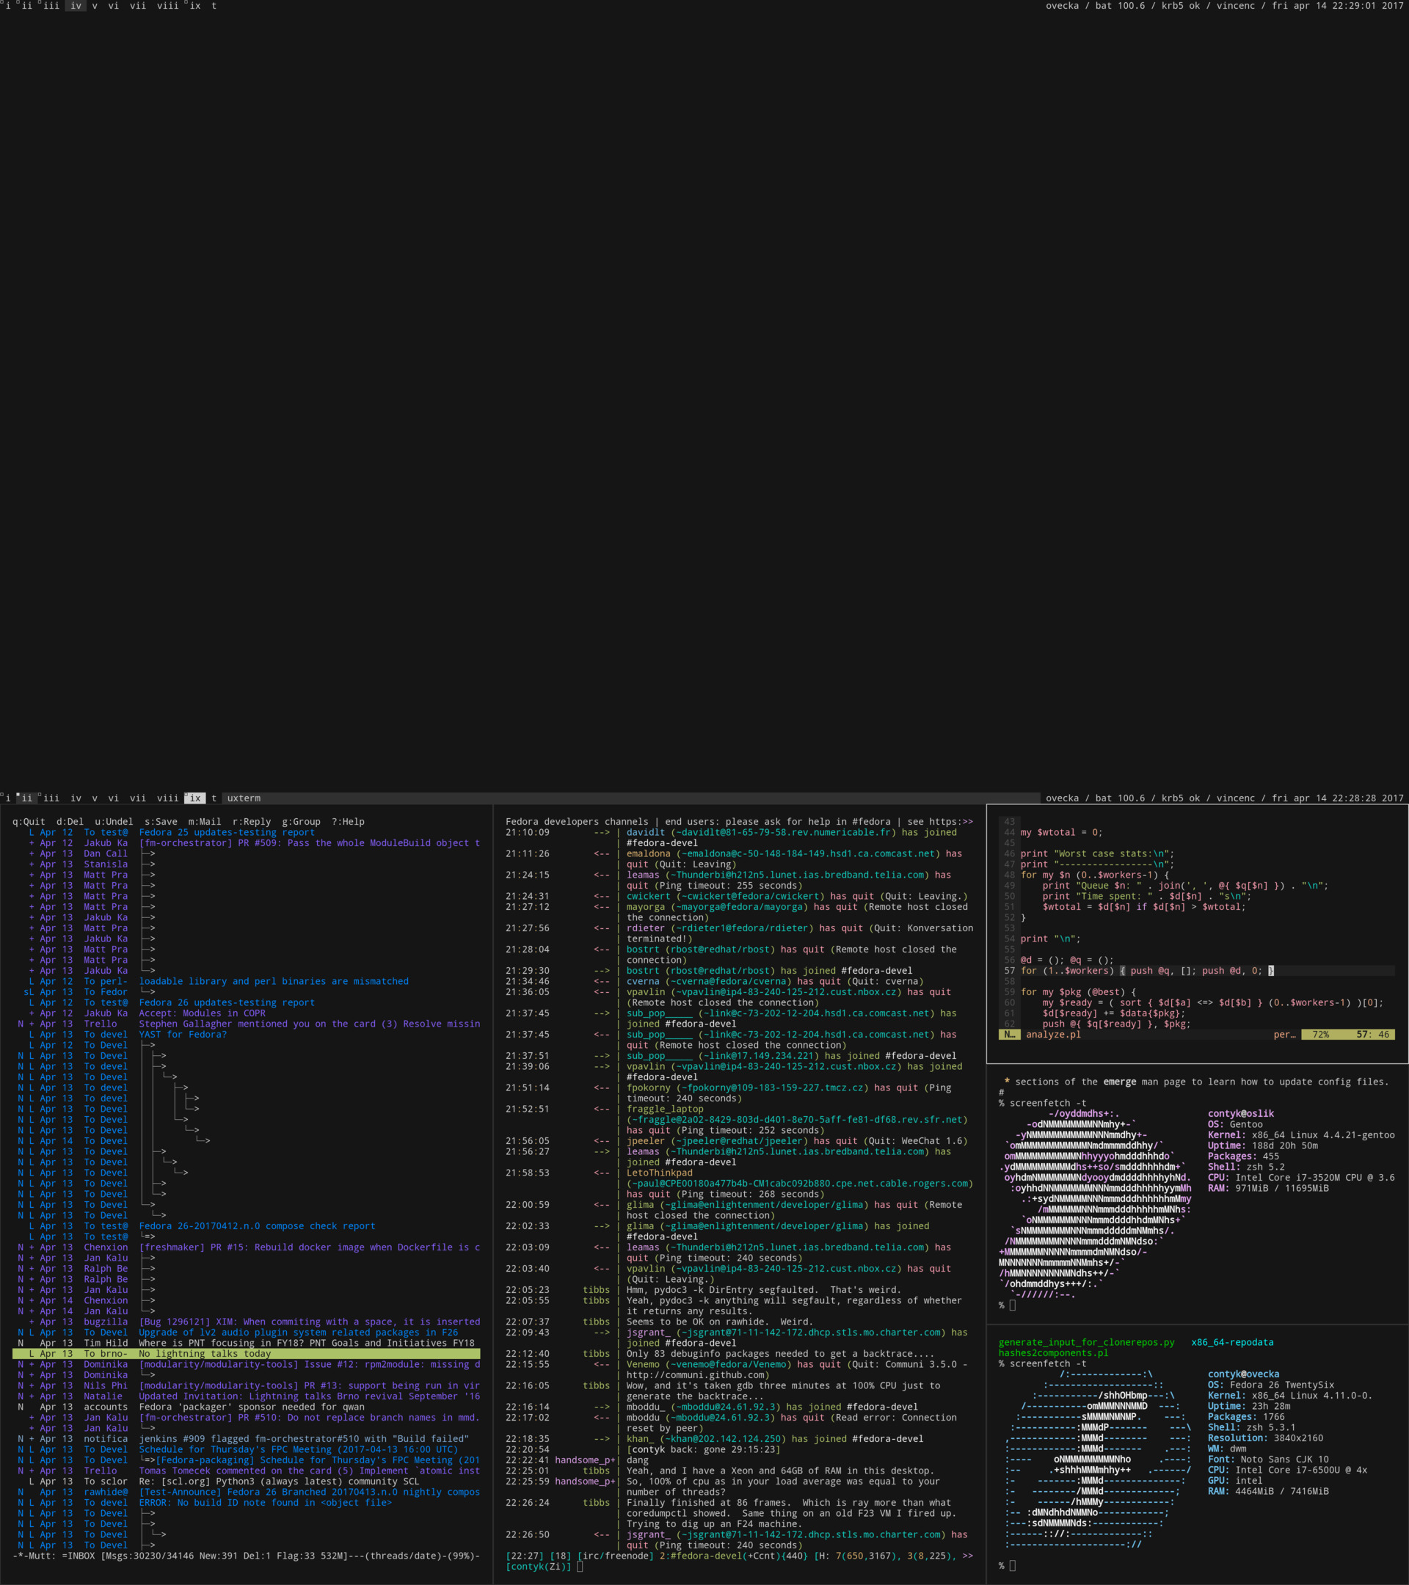Click filename generate_input_for_clonerepos.py

tap(1086, 1342)
